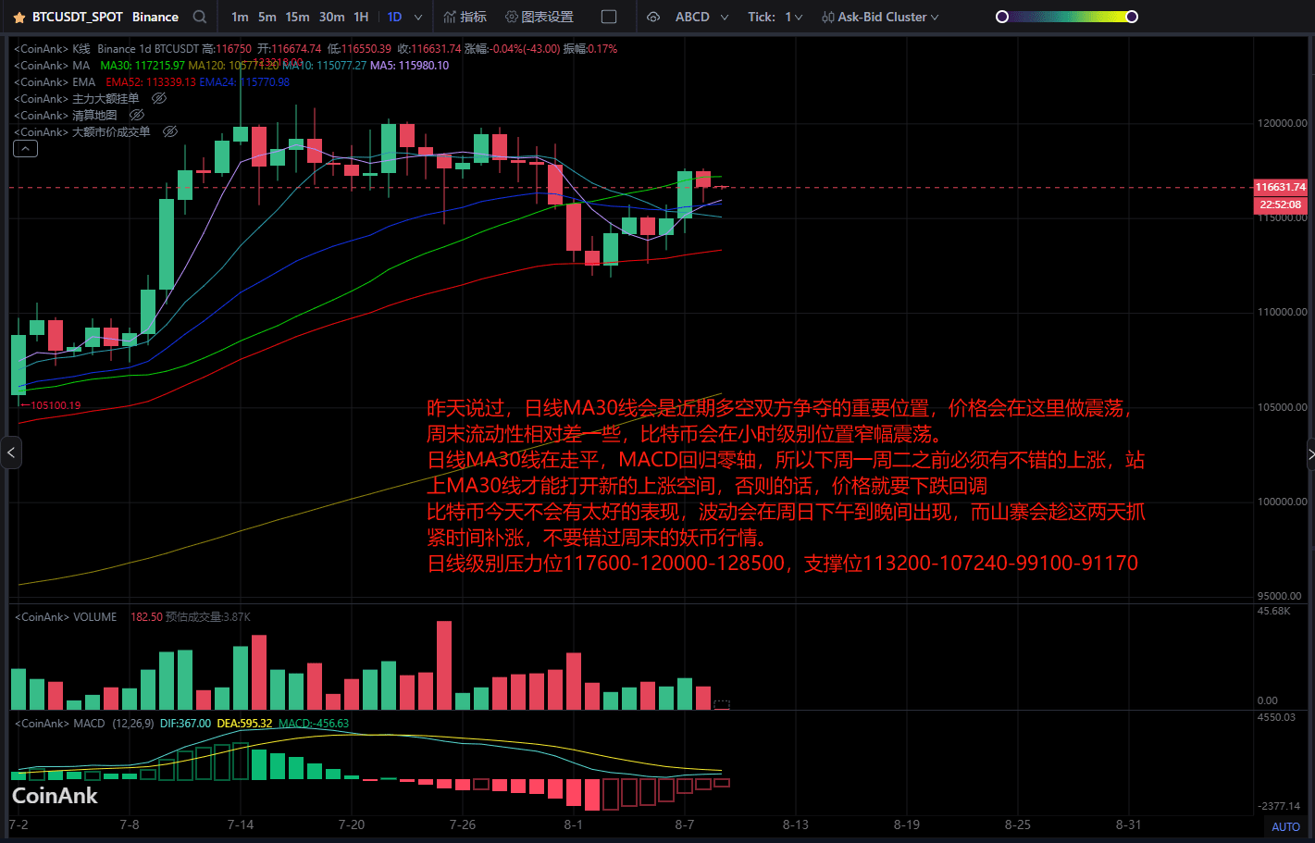Click the EMA52: 113339.13 value
Screen dimensions: 1315x843
coord(151,82)
